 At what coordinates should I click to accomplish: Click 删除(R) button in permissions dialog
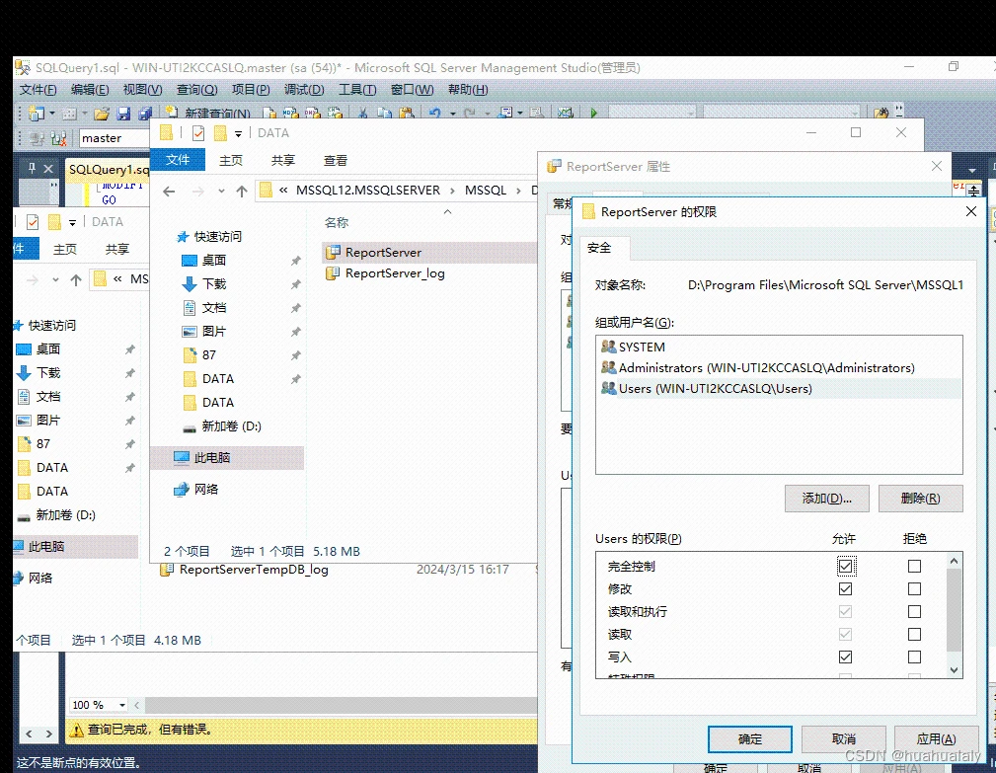[x=920, y=498]
